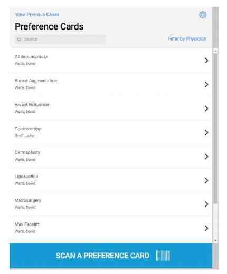Click the Mini Facelift row chevron
Viewport: 227px width, 274px height.
pos(206,228)
